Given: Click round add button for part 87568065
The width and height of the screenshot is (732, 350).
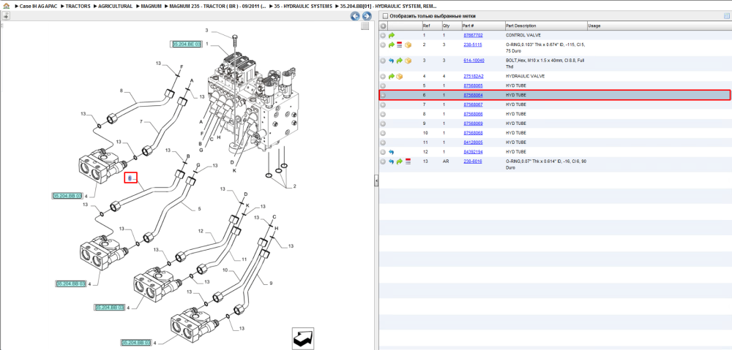Looking at the screenshot, I should pyautogui.click(x=383, y=85).
